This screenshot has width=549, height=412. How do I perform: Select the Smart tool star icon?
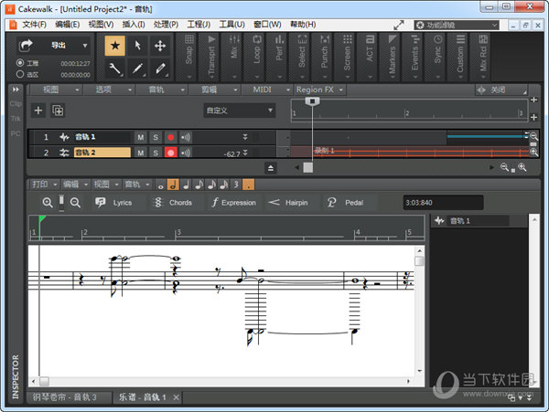tap(115, 46)
